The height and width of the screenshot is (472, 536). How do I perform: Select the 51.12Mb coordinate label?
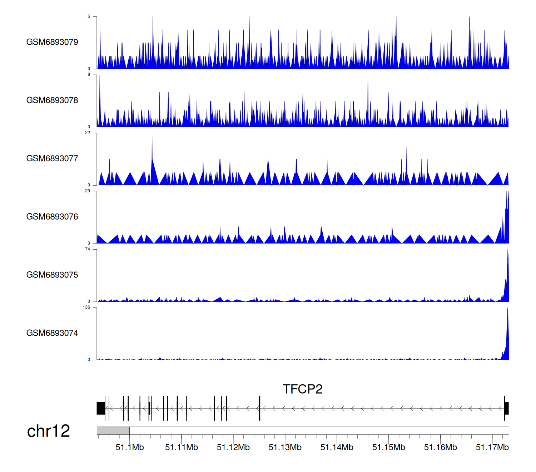tap(233, 447)
